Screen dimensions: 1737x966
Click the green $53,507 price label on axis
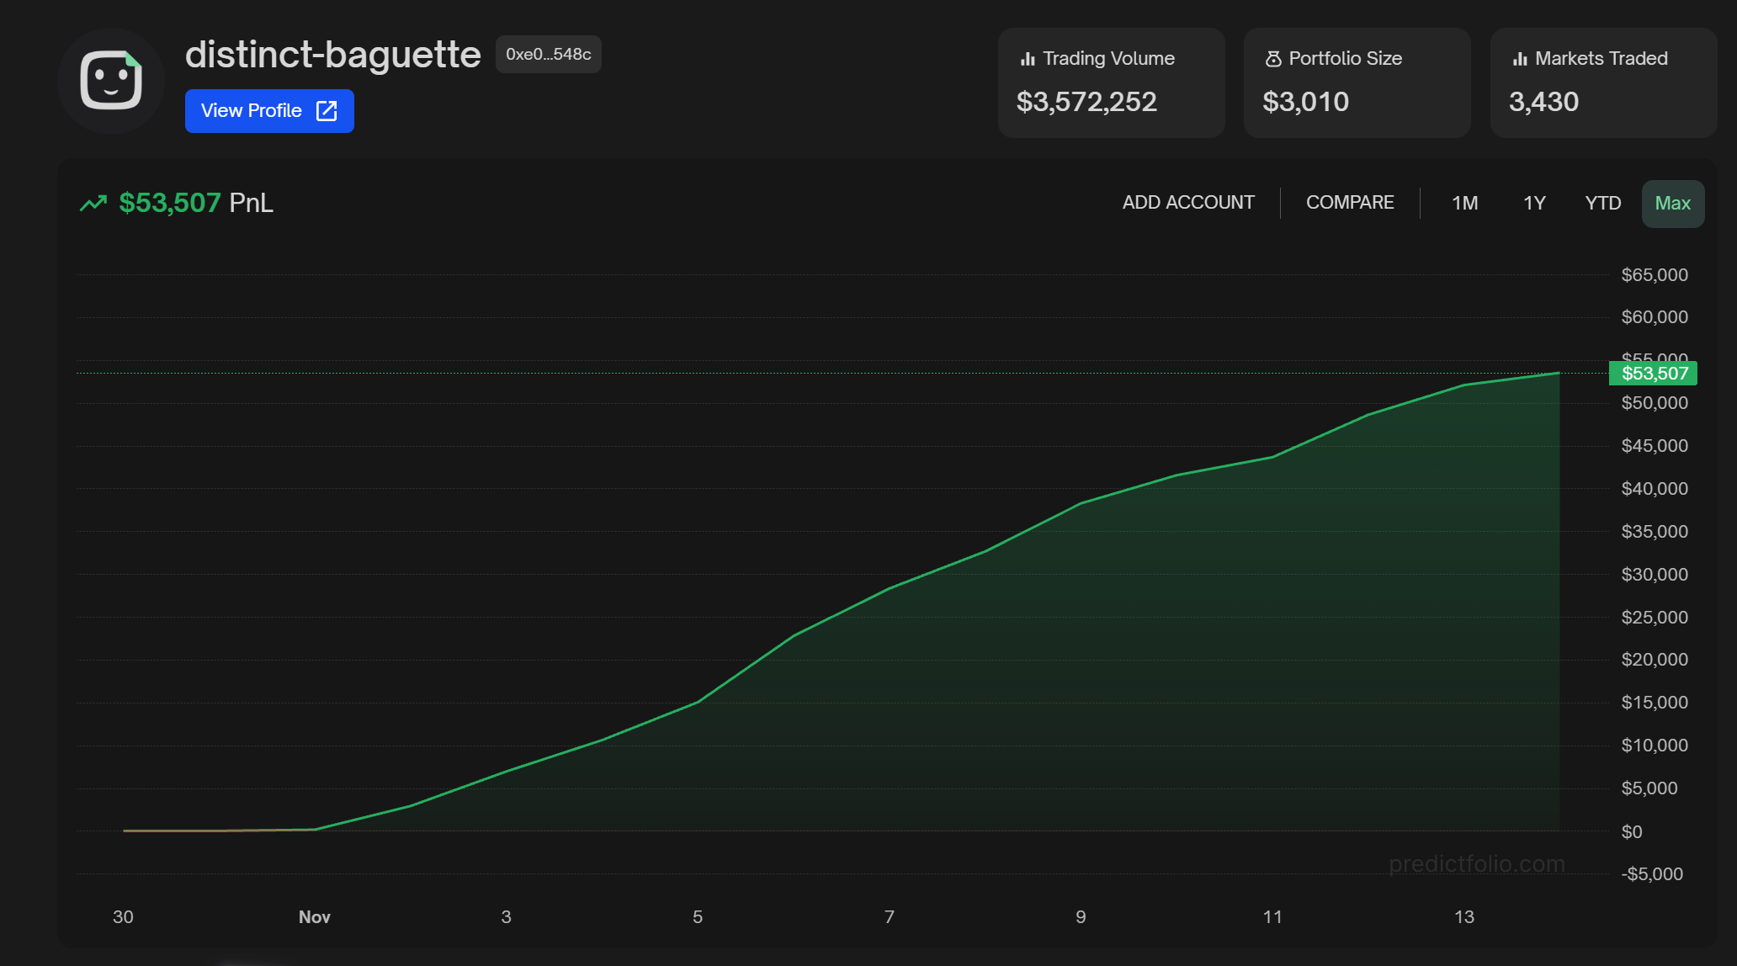(x=1654, y=374)
